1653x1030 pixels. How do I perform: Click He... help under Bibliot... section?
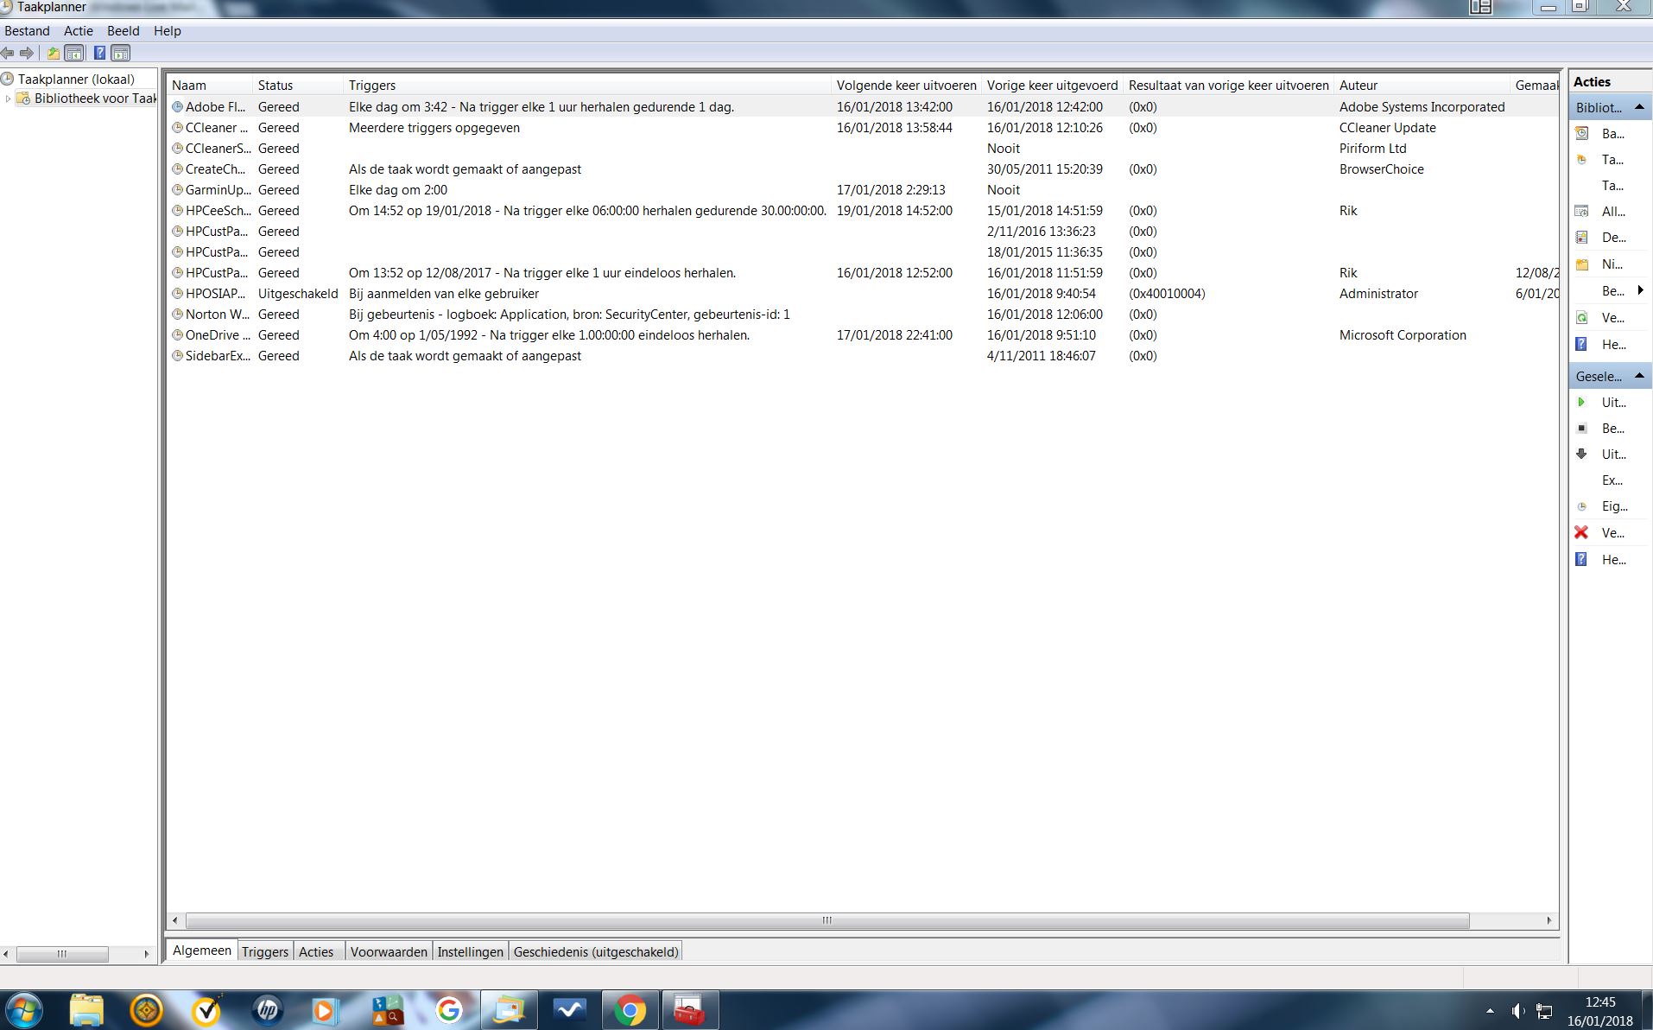pyautogui.click(x=1612, y=345)
